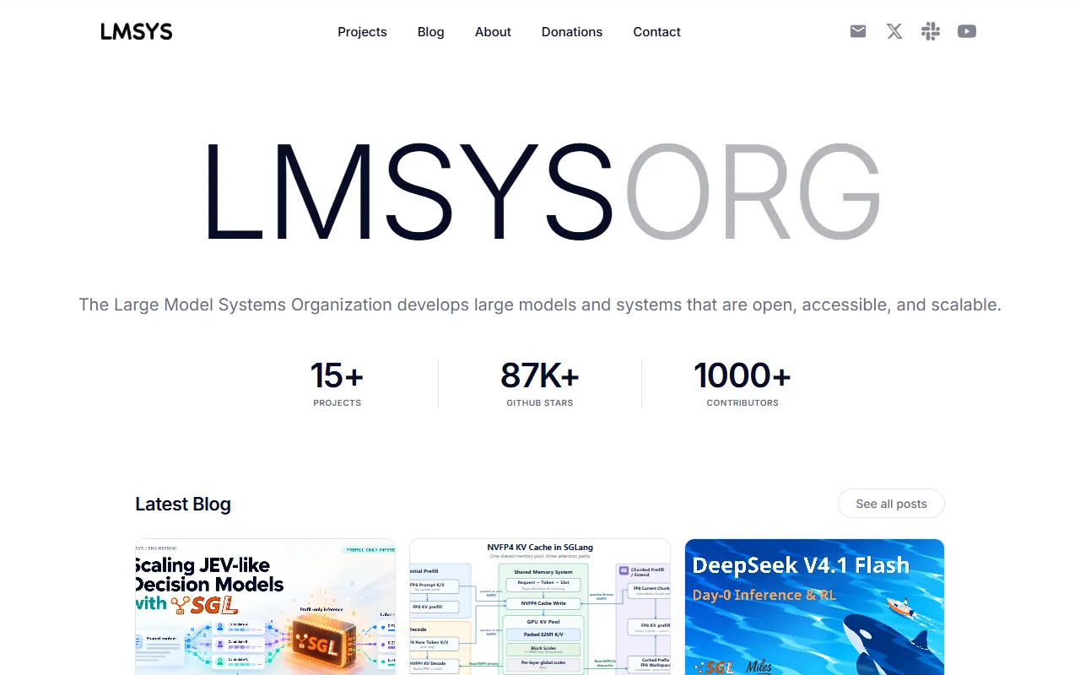This screenshot has height=675, width=1080.
Task: Open the Projects menu item
Action: [362, 32]
